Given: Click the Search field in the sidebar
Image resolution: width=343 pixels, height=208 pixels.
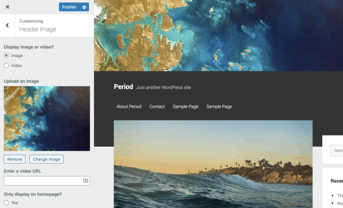Looking at the screenshot, I should pos(337,150).
